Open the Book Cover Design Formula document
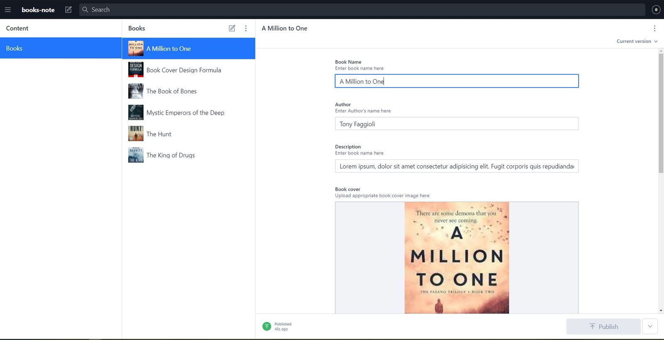 (x=188, y=70)
